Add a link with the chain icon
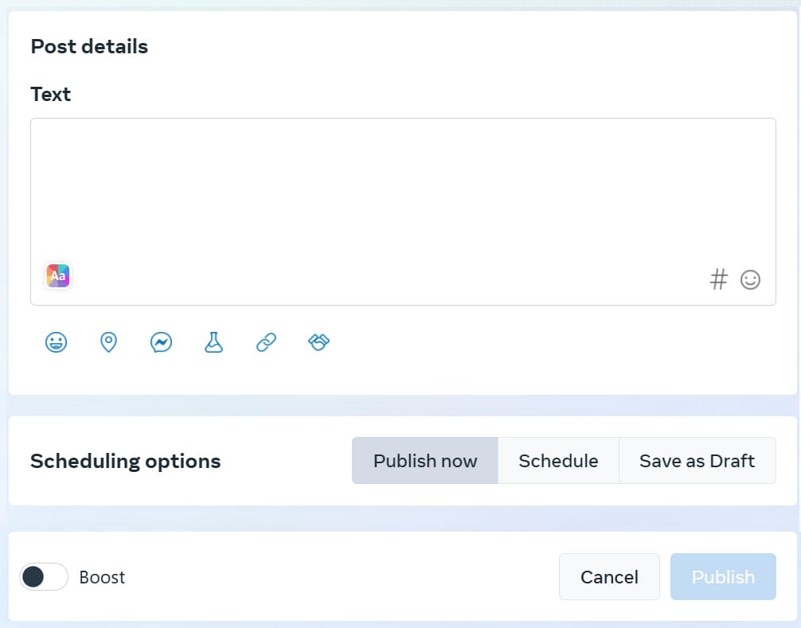 point(266,343)
